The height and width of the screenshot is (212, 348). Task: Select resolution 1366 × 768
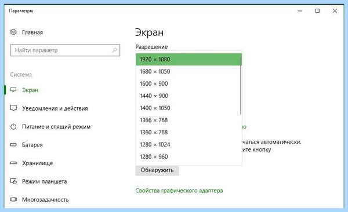188,120
